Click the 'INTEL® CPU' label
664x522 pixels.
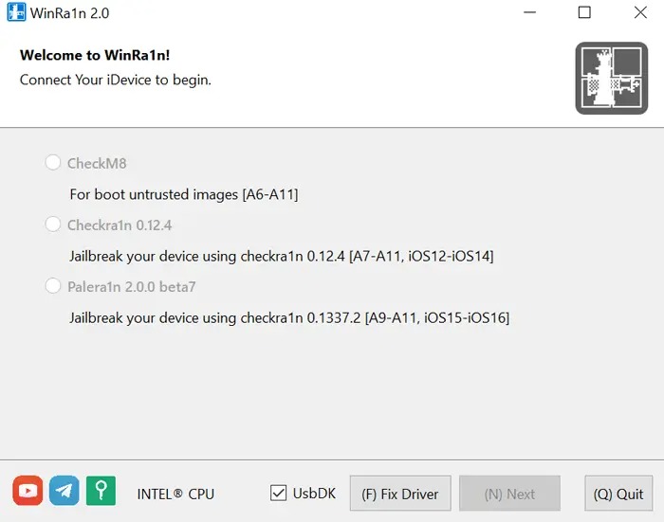tap(175, 494)
